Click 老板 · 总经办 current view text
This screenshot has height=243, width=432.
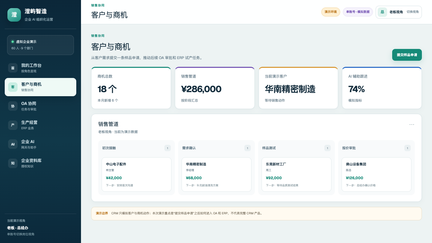click(18, 228)
